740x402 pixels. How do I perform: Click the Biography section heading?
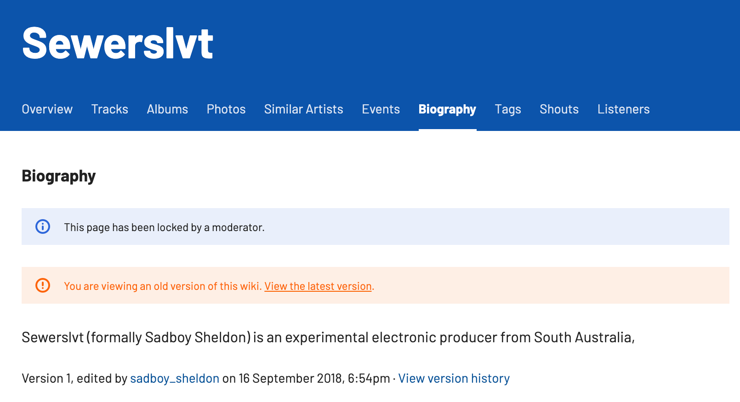point(59,176)
